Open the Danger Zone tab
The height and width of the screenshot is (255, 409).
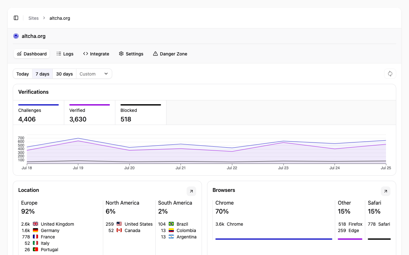pos(170,54)
